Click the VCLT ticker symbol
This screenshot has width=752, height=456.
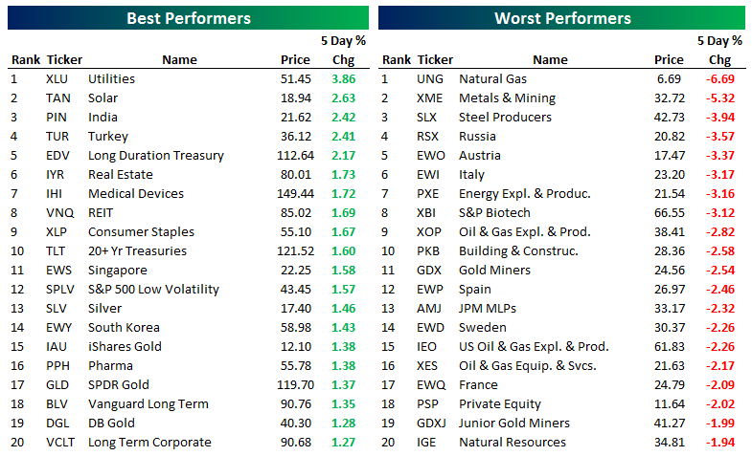tap(60, 443)
